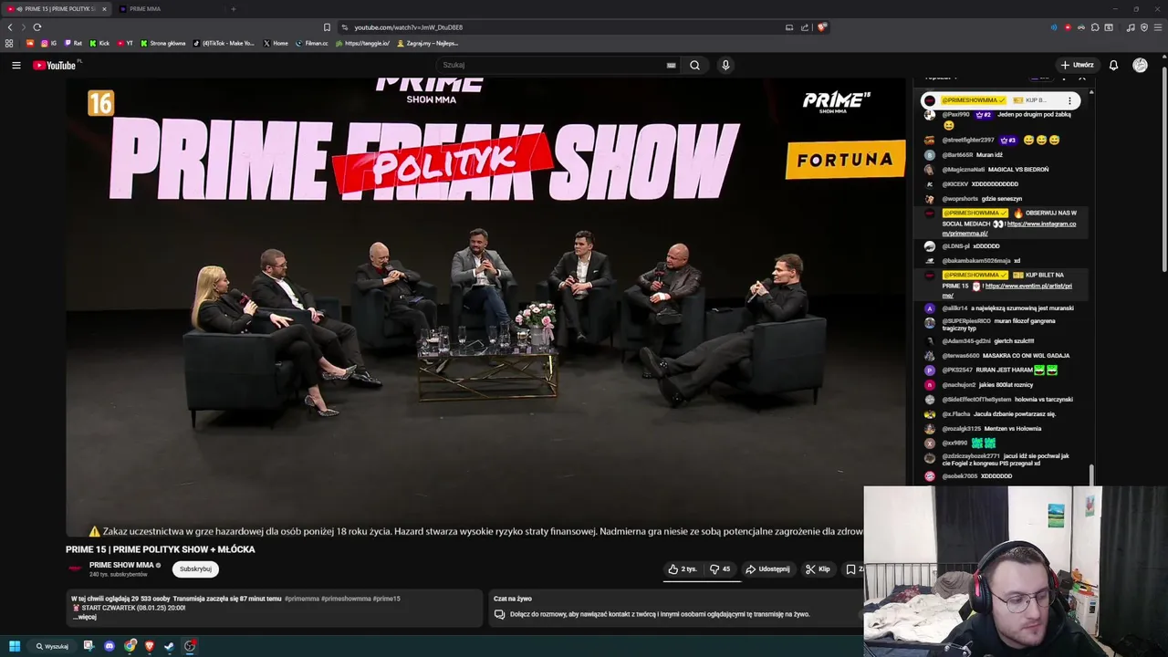Open the browser share page icon
Image resolution: width=1168 pixels, height=657 pixels.
[805, 27]
